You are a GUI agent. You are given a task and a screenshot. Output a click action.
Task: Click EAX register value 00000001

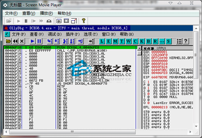point(159,52)
